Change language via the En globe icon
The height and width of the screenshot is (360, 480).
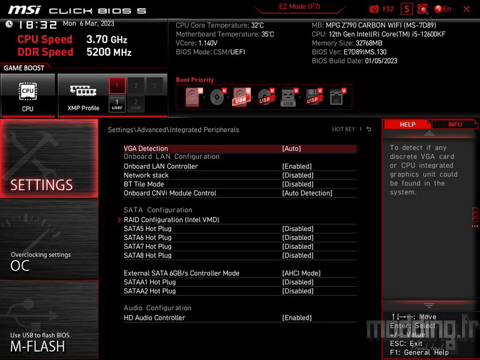coord(443,9)
